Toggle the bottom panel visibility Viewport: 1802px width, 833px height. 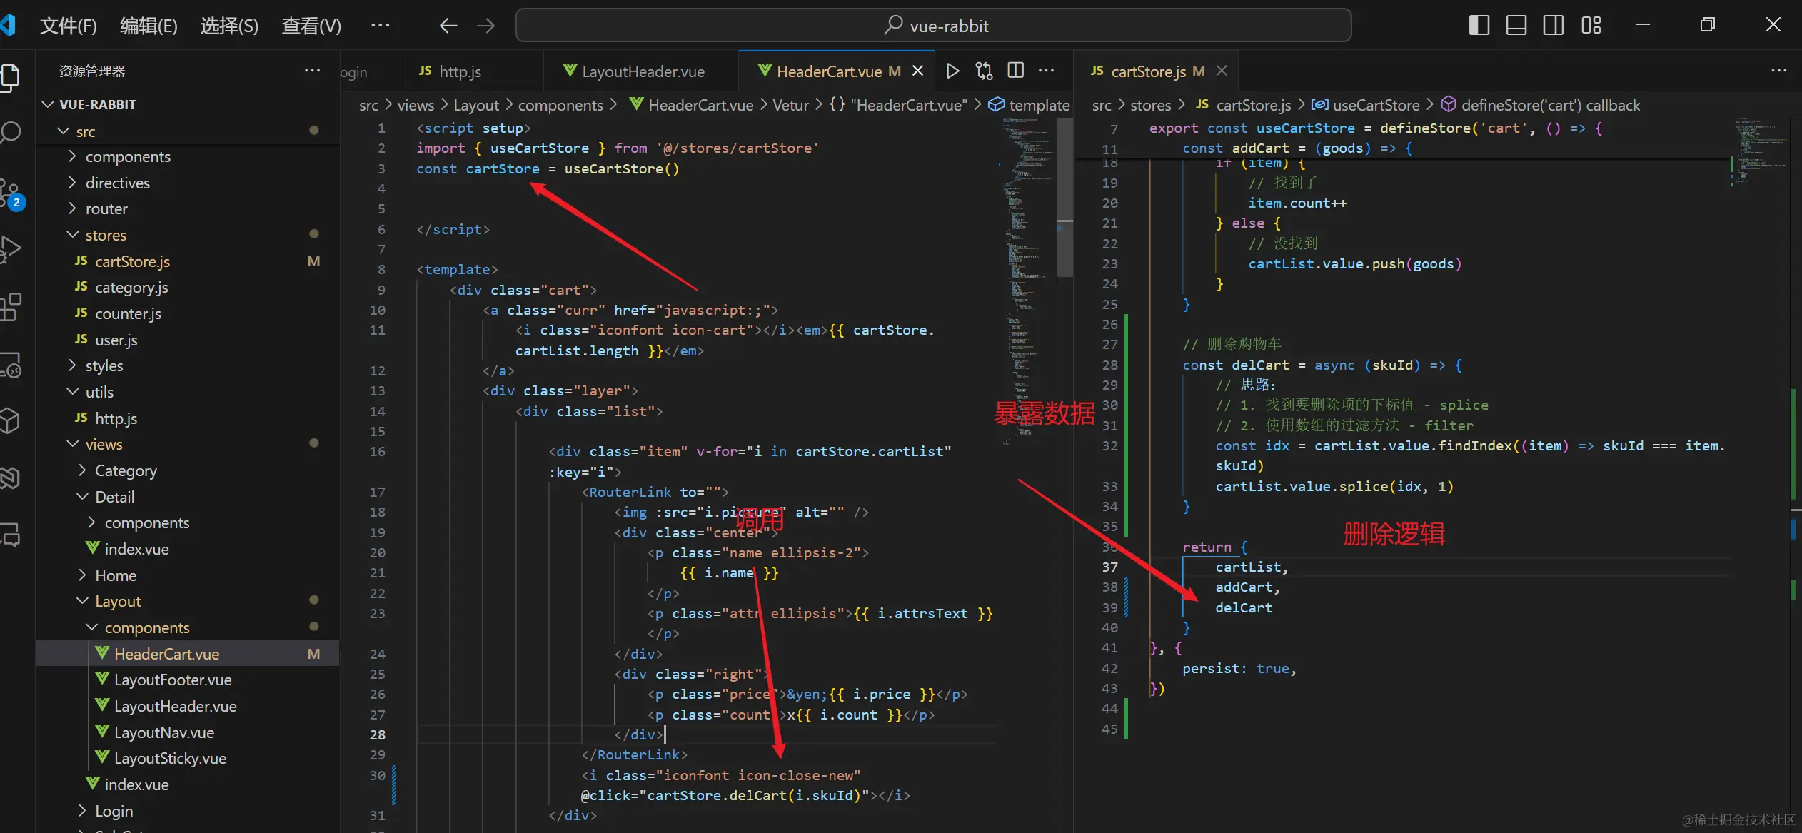(1516, 26)
